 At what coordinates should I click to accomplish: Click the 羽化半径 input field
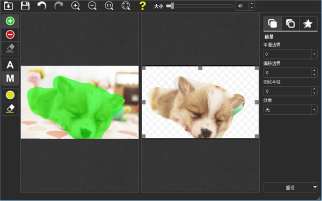click(287, 91)
